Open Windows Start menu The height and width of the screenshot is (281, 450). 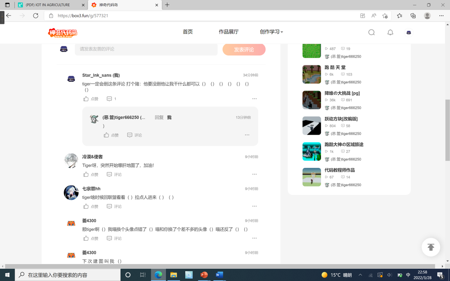pyautogui.click(x=7, y=275)
